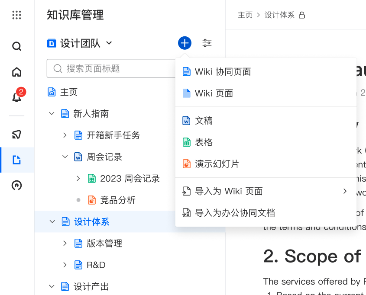The image size is (366, 295).
Task: Open the app launcher grid icon
Action: 16,15
